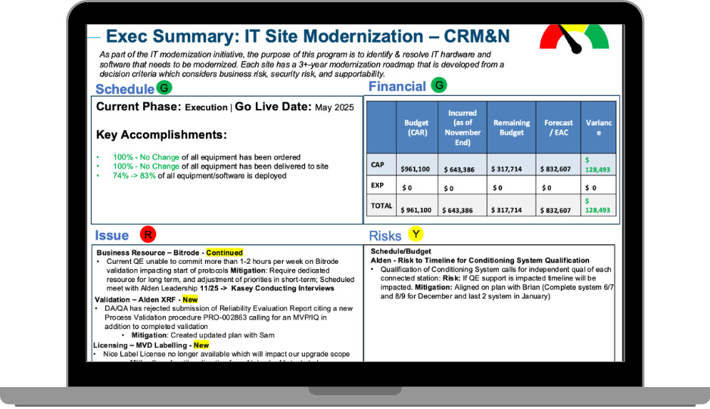
Task: Click the 'Schedule/Budget' risks subheading
Action: click(400, 251)
